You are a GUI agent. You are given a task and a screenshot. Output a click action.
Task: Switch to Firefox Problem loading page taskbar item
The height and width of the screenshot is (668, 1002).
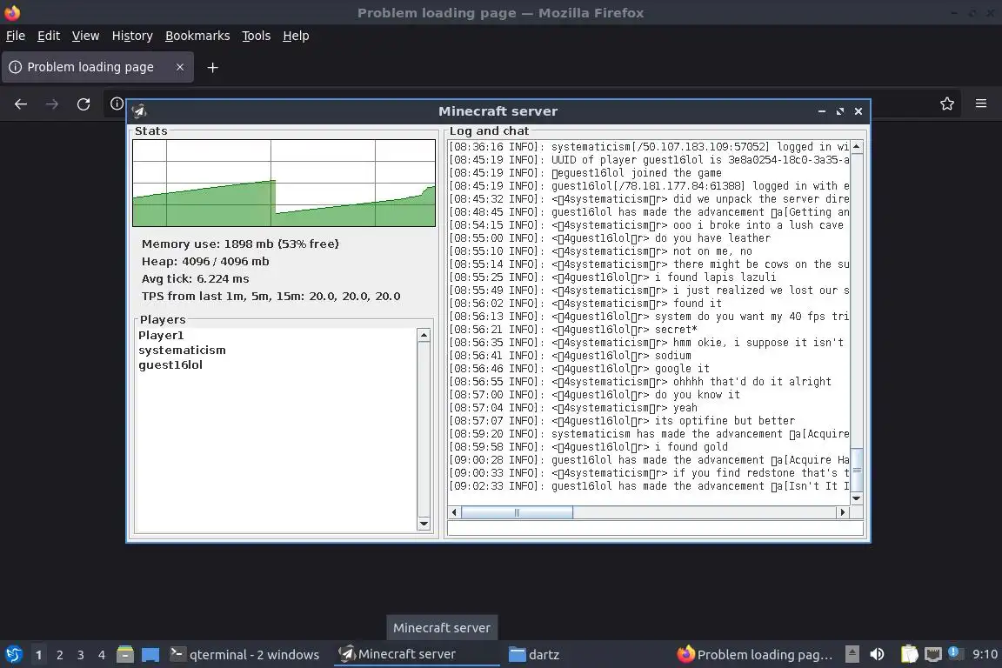coord(756,655)
